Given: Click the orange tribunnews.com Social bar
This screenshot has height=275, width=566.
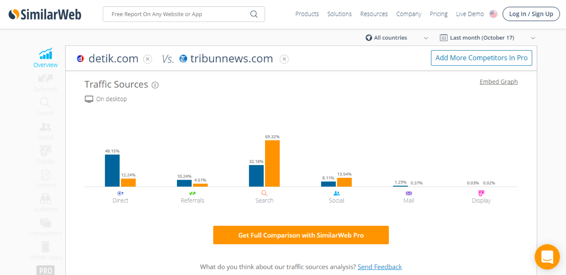Looking at the screenshot, I should [344, 182].
